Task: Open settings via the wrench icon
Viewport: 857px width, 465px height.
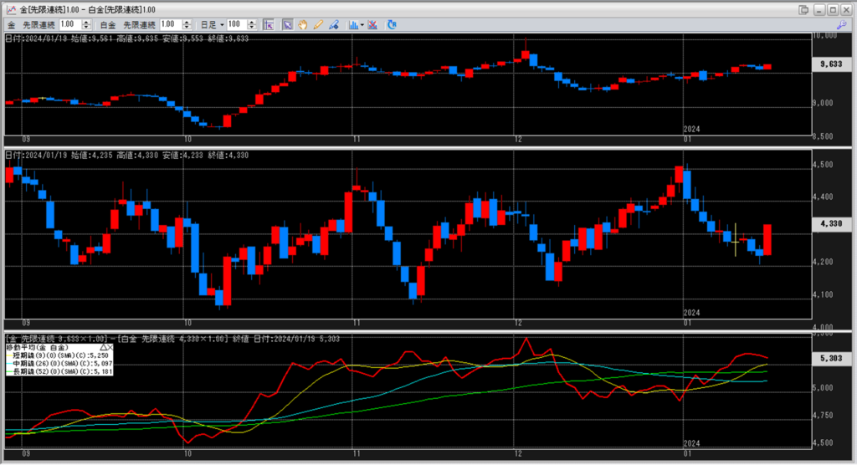Action: click(x=844, y=25)
